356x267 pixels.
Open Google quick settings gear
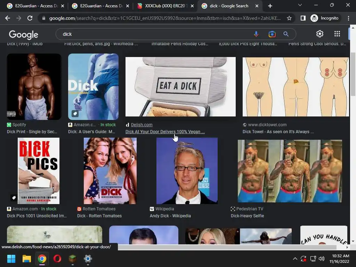point(320,34)
